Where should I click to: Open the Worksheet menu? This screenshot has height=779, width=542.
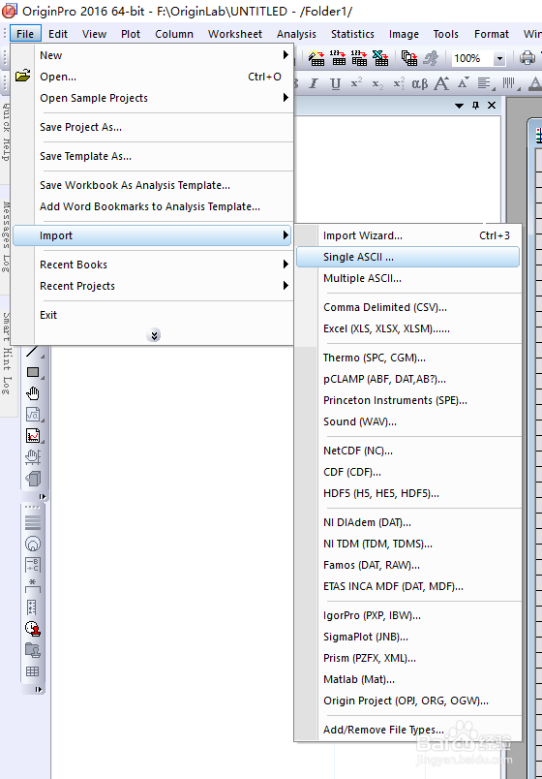[x=235, y=34]
